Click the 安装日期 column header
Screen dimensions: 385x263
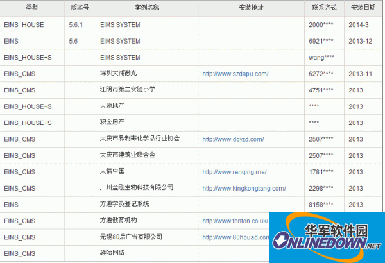pos(363,8)
